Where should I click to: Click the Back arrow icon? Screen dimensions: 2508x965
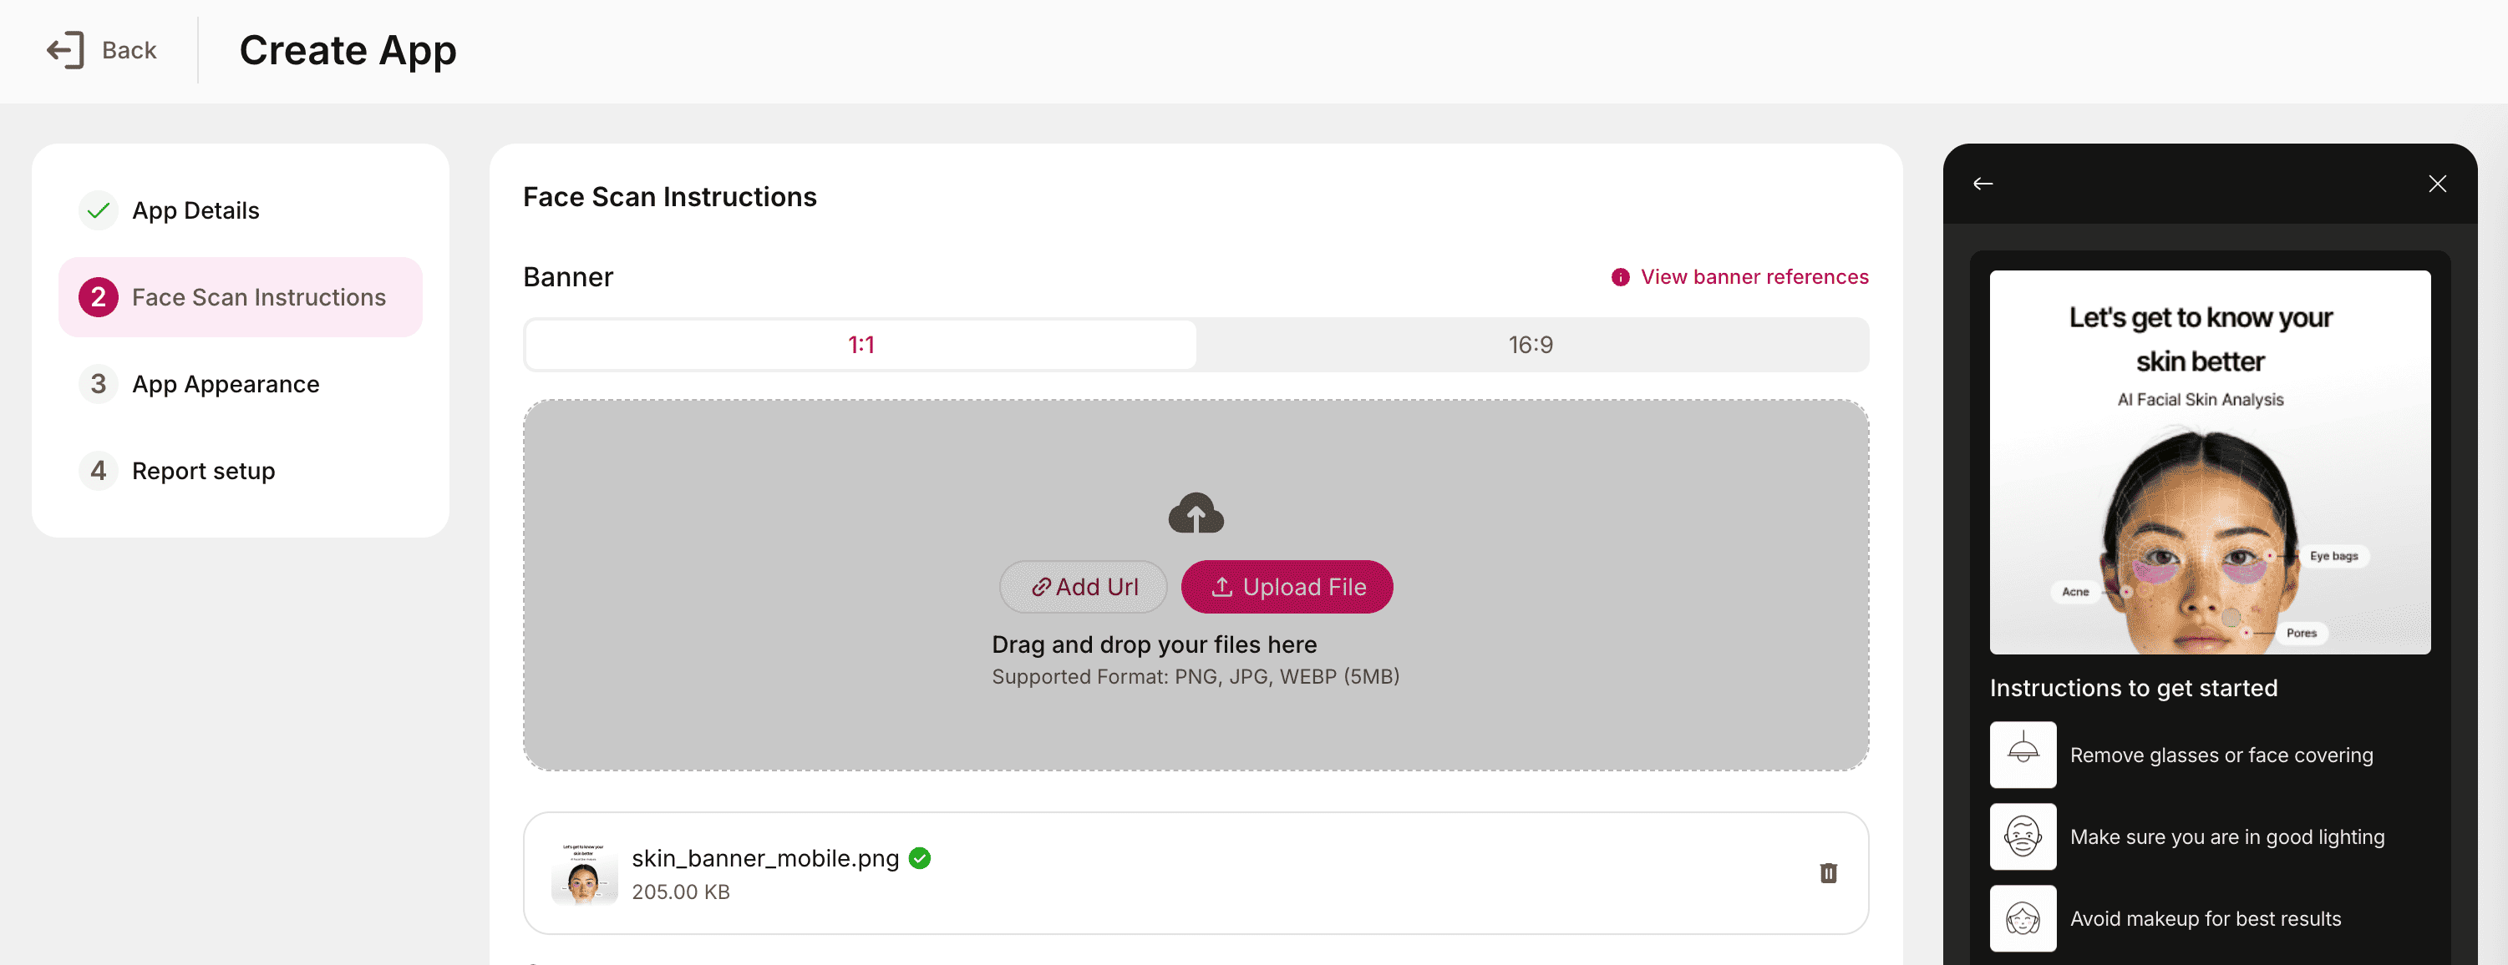[65, 51]
